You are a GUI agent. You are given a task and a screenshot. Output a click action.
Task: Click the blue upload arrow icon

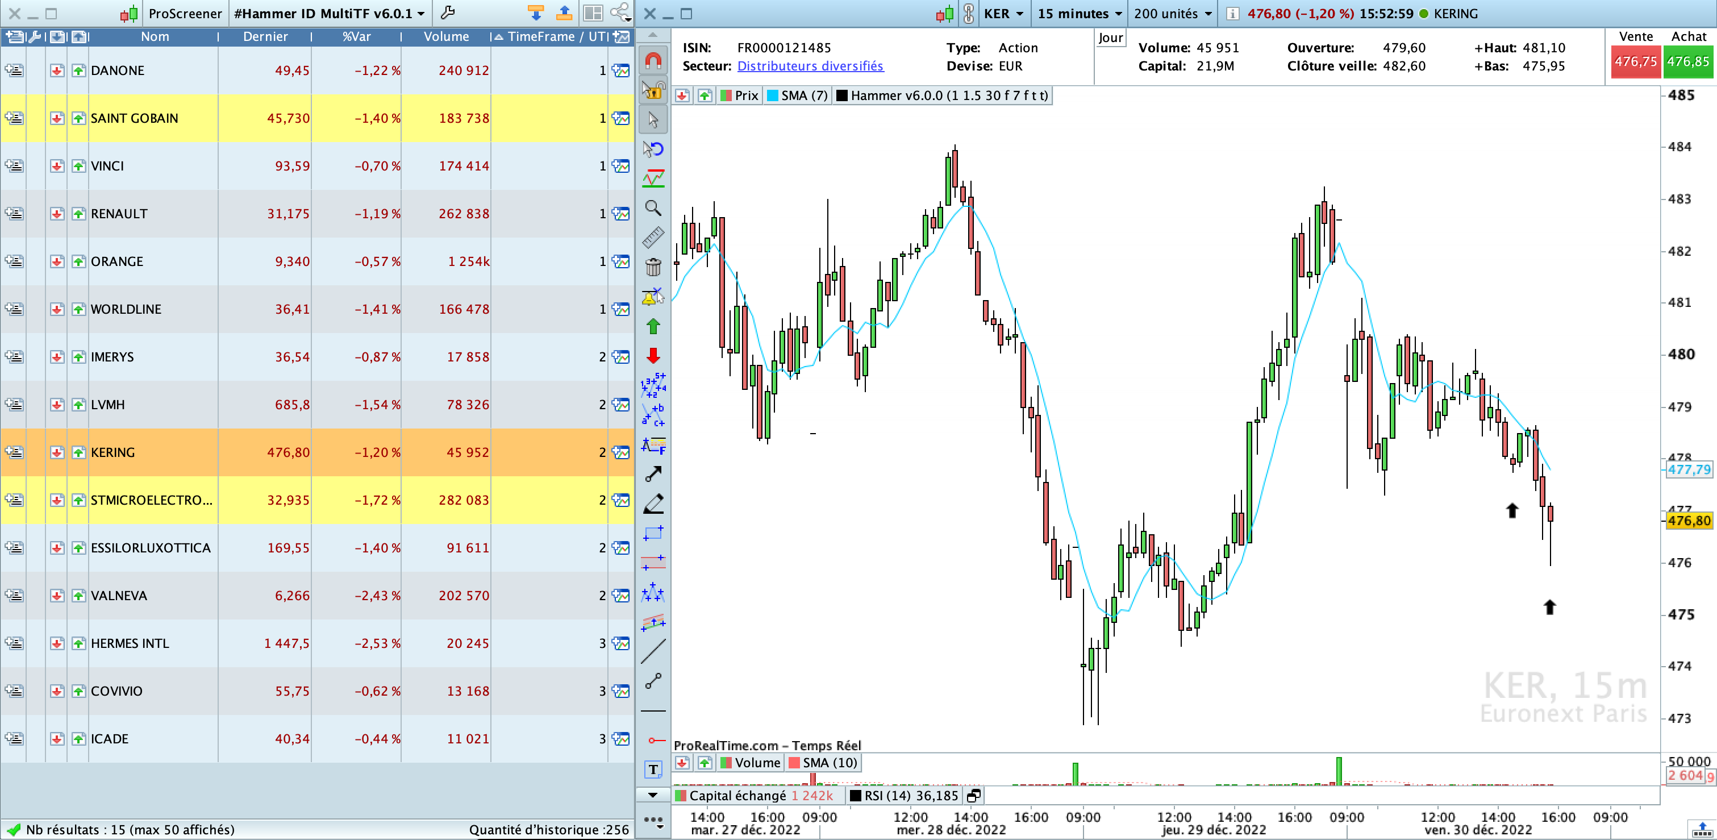tap(564, 13)
